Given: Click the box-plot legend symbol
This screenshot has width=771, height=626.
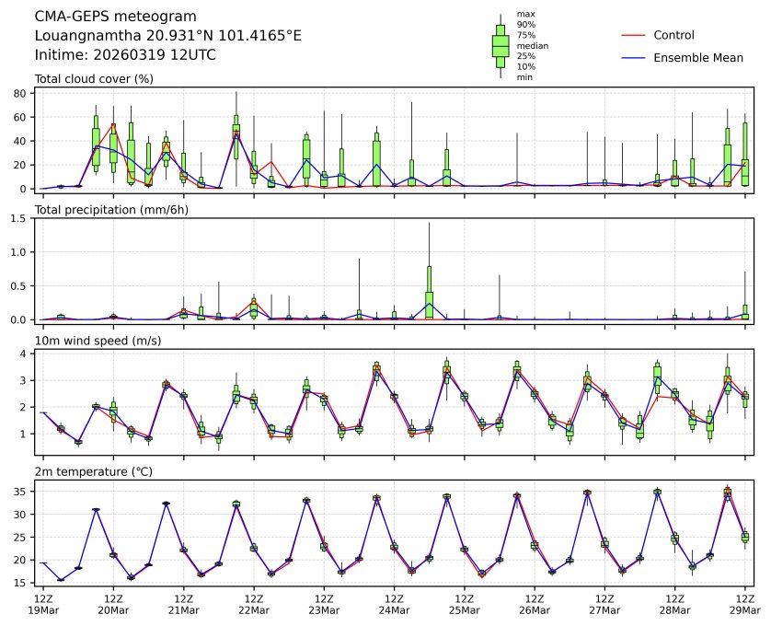Looking at the screenshot, I should [x=501, y=45].
